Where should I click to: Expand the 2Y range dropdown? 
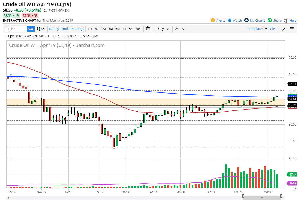(x=179, y=29)
